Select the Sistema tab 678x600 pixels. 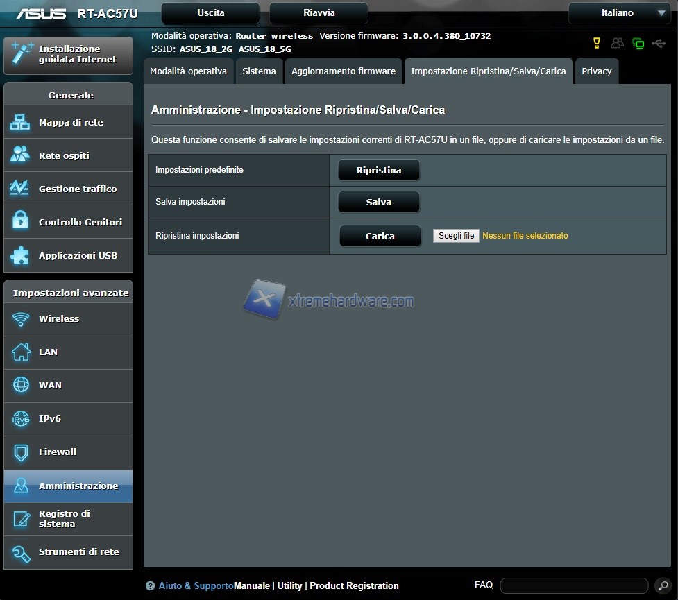[259, 71]
